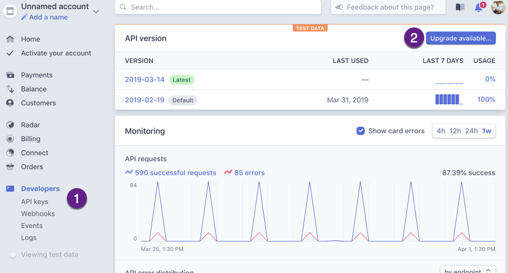Click the TEST DATA label
Screen dimensions: 508x273
[x=310, y=28]
